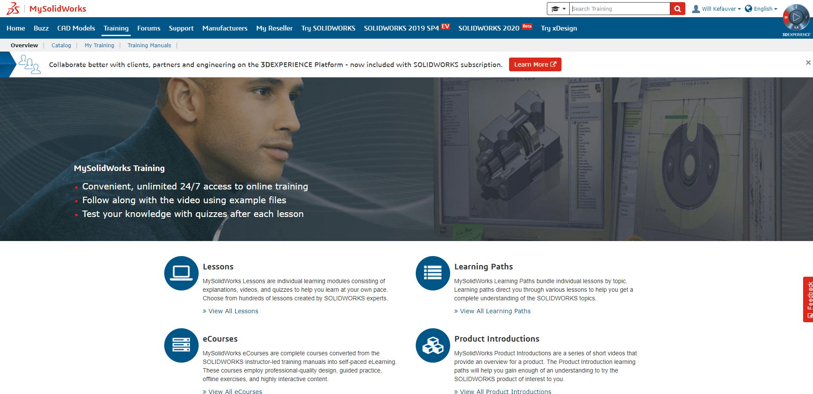Click the eCourses server stack icon
This screenshot has height=394, width=813.
tap(181, 345)
